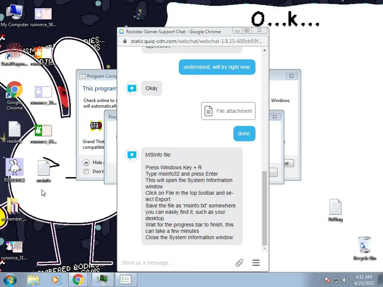Screen dimensions: 383x287
Task: Open the Windows Start button
Action: pos(10,280)
